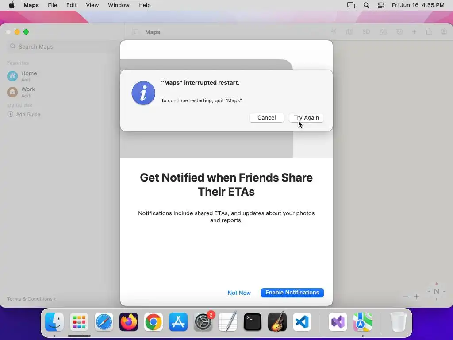Launch Google Chrome from the Dock
Viewport: 453px width, 340px height.
click(x=154, y=322)
